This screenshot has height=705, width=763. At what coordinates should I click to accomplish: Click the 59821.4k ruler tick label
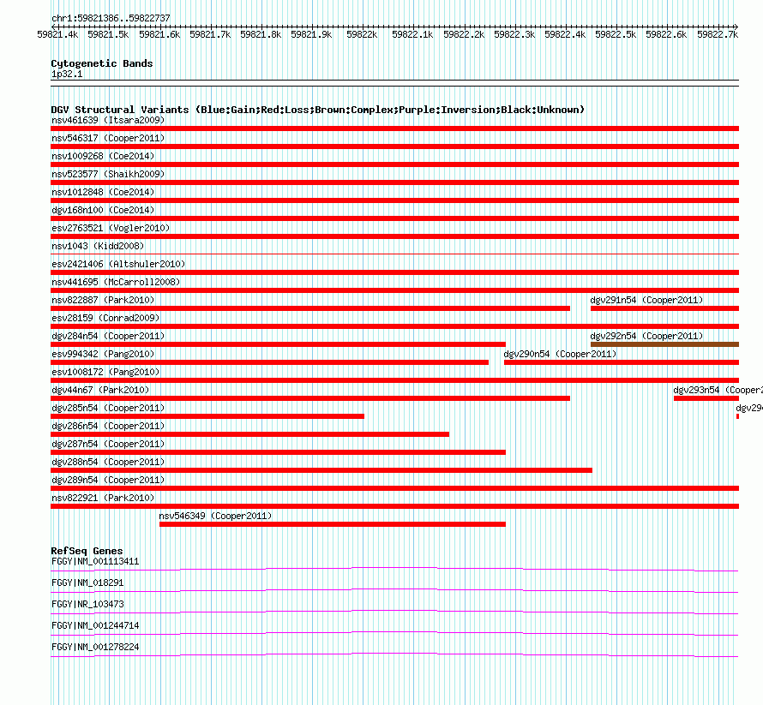(x=58, y=34)
